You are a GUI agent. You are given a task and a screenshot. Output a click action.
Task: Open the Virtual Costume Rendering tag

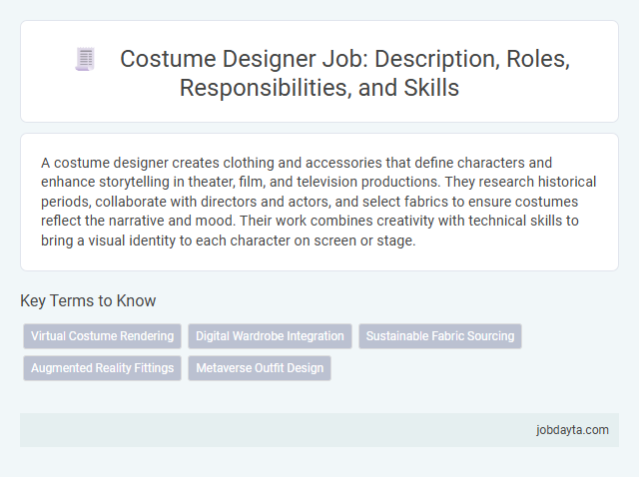(x=102, y=336)
